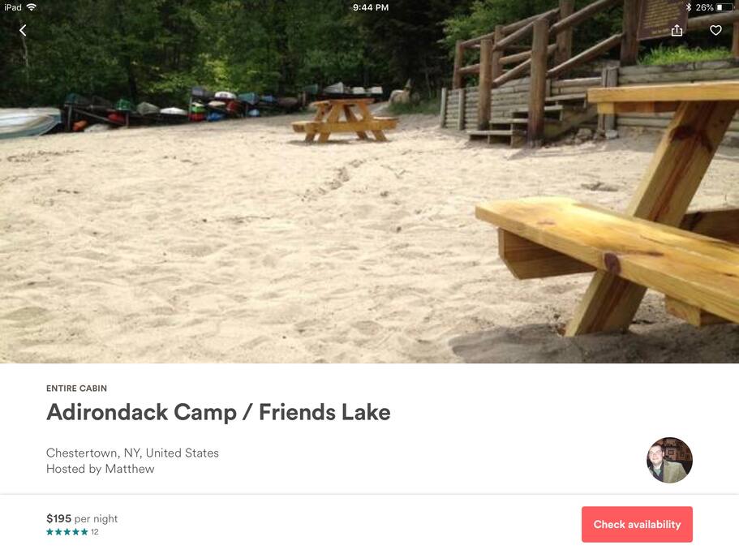Tap the battery indicator icon
This screenshot has height=554, width=739.
[x=725, y=7]
